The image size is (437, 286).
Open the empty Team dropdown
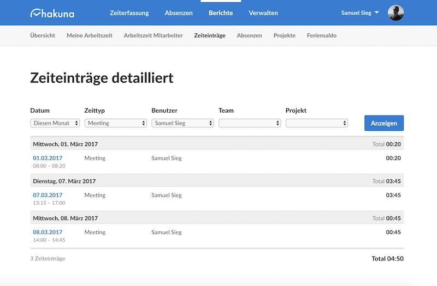[250, 123]
